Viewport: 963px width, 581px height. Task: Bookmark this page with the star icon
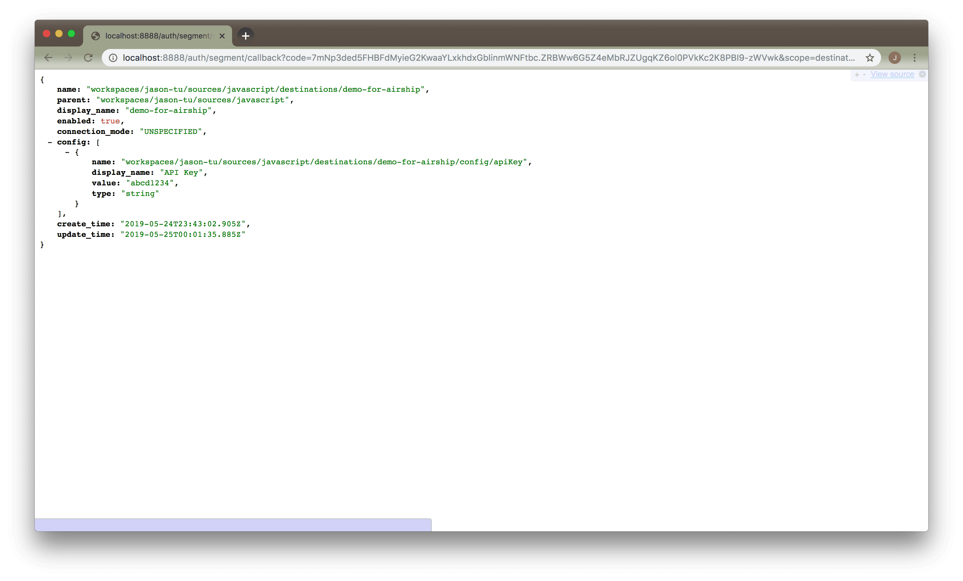(x=870, y=58)
